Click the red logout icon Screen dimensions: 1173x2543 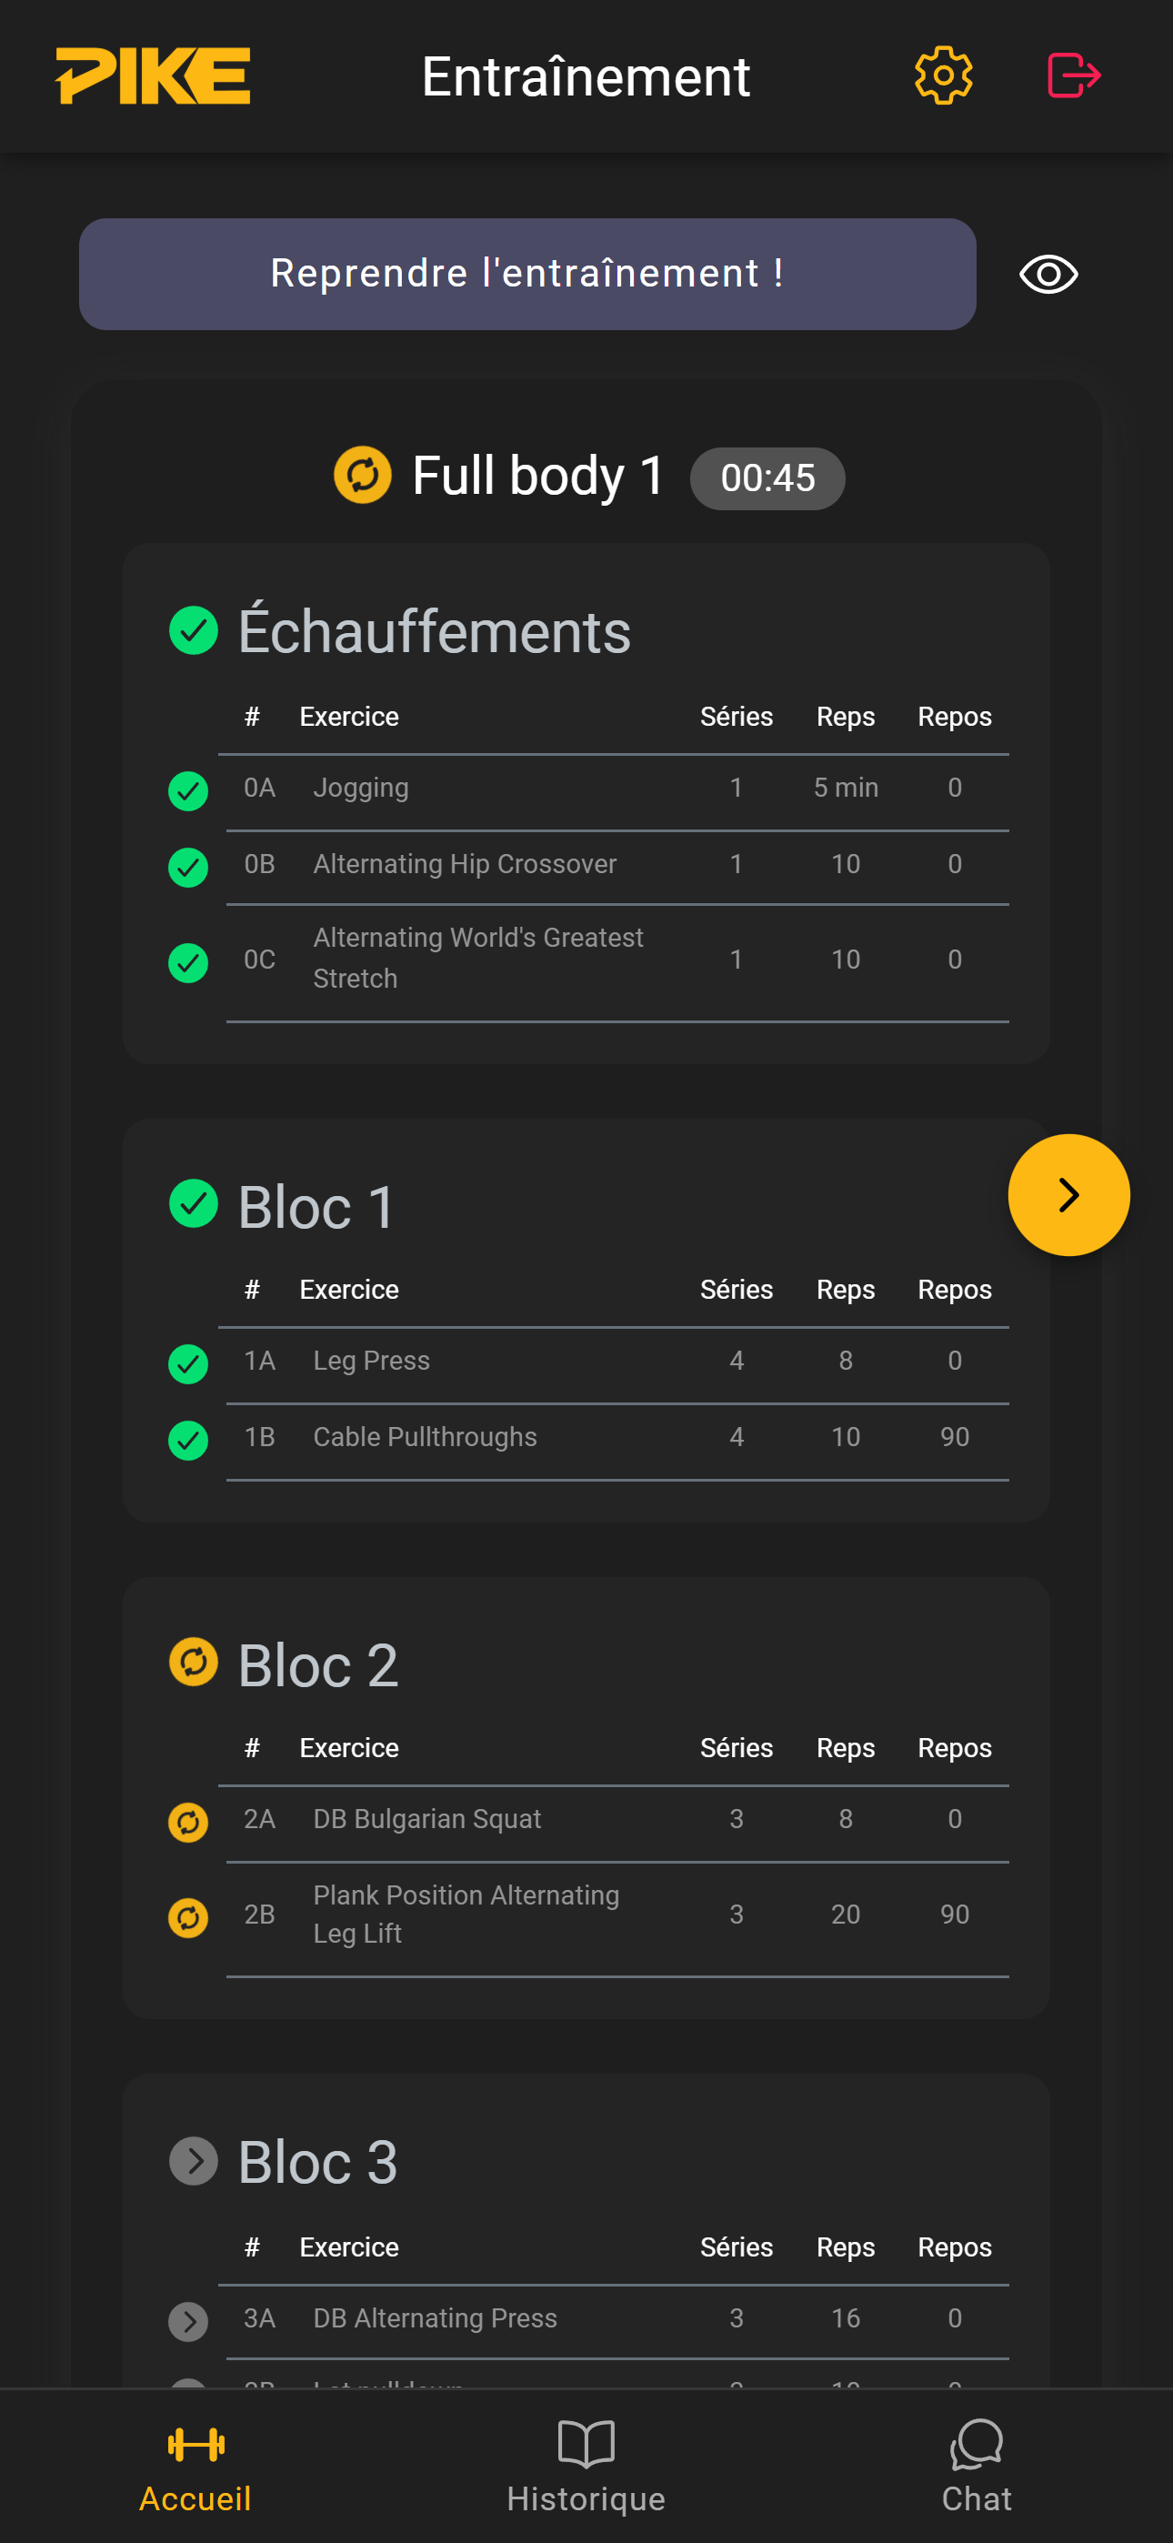[1073, 76]
